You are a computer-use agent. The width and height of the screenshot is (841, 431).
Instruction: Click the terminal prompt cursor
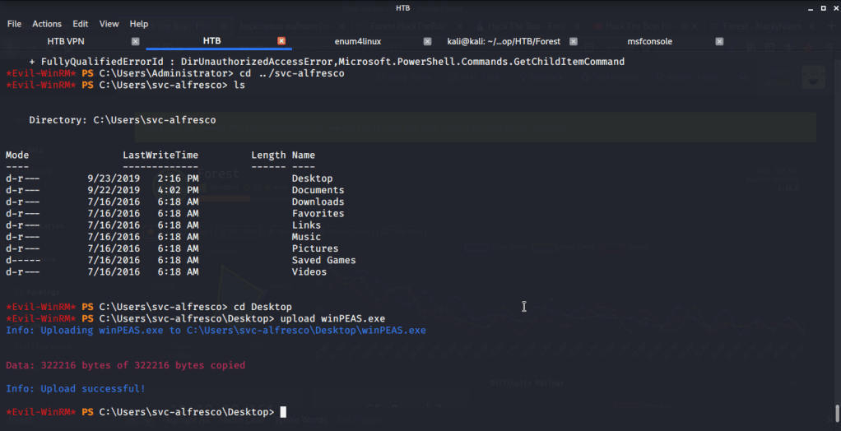coord(284,412)
